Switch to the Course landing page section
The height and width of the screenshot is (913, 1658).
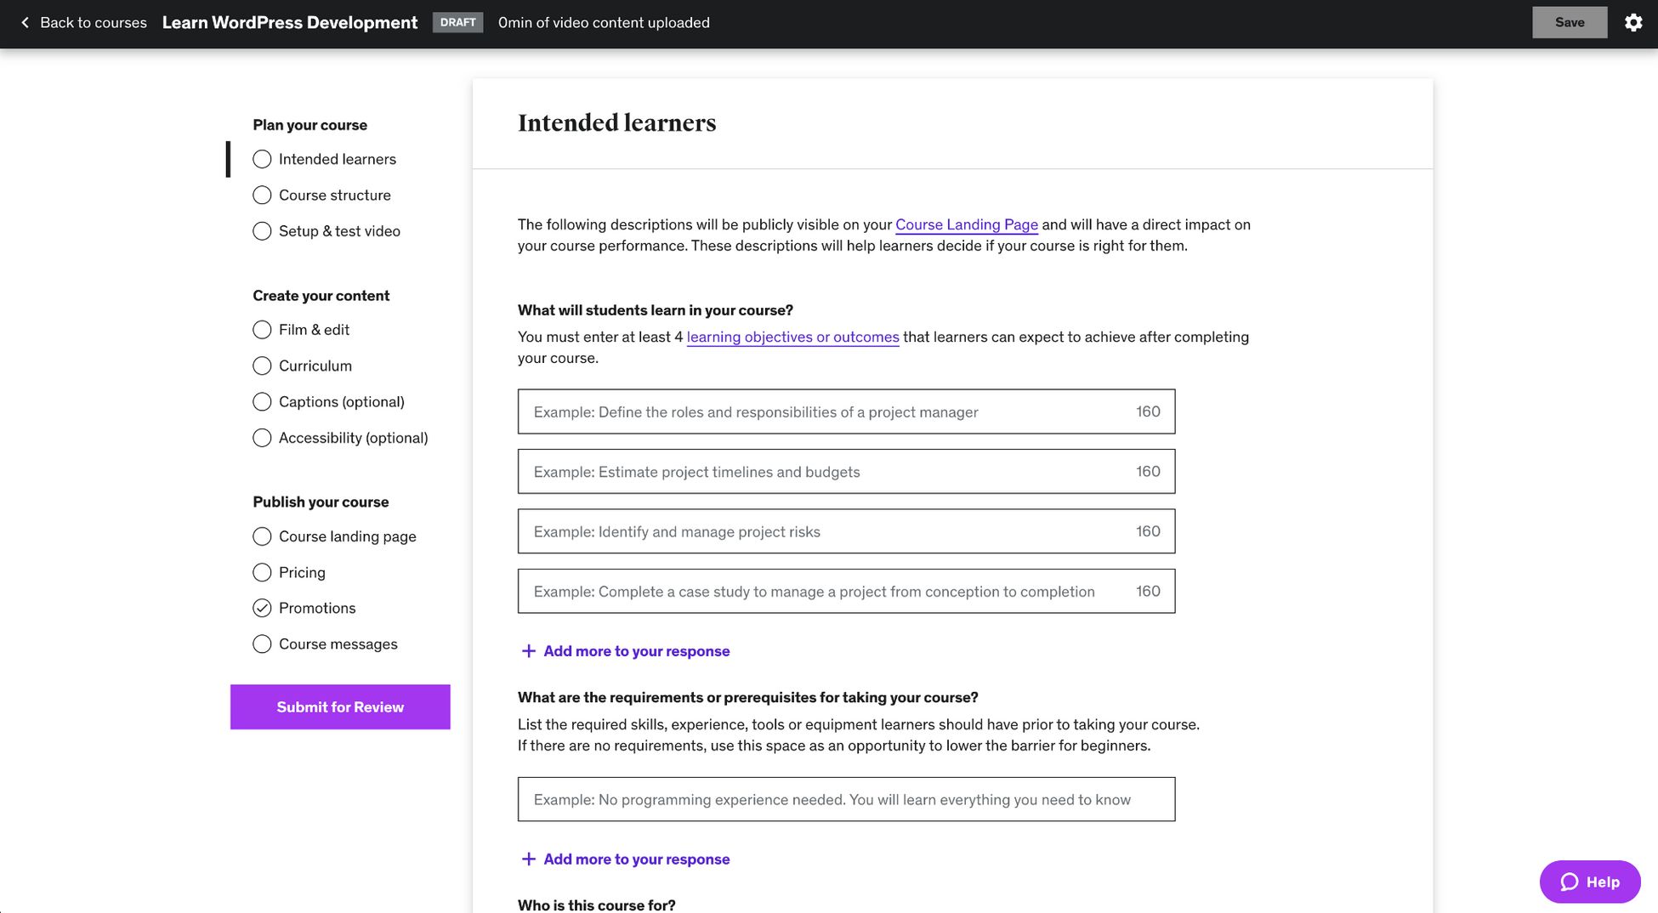262,536
